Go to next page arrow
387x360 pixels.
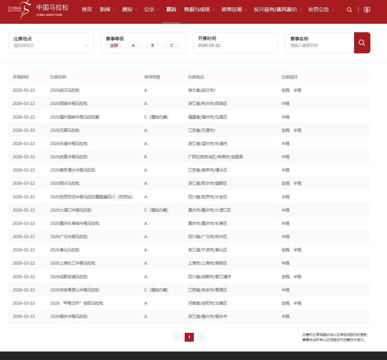[201, 337]
